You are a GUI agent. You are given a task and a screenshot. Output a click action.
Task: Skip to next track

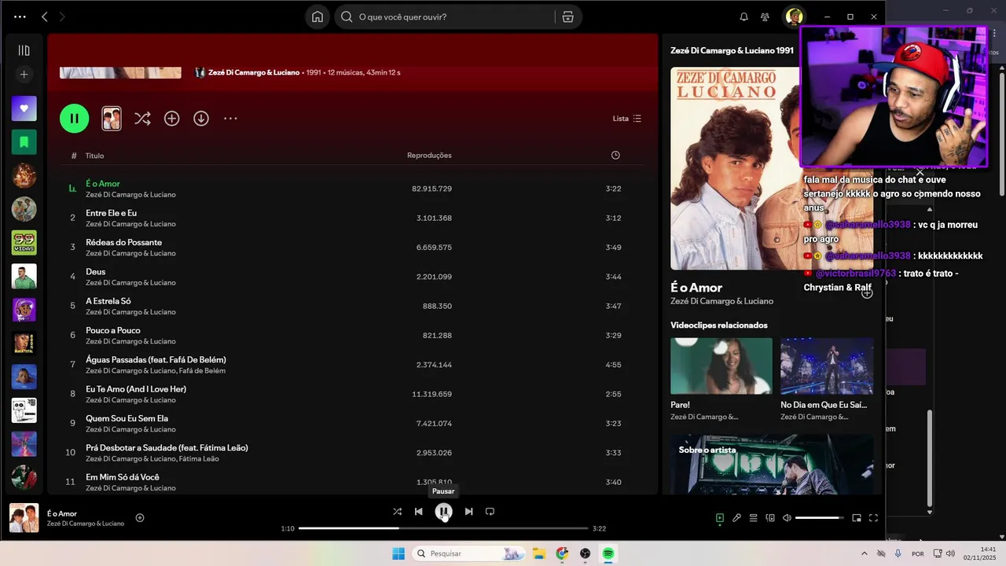468,512
